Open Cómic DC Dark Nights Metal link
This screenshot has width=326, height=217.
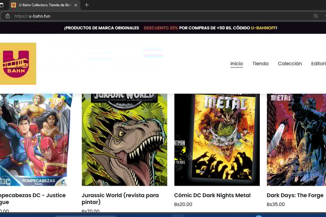[212, 195]
